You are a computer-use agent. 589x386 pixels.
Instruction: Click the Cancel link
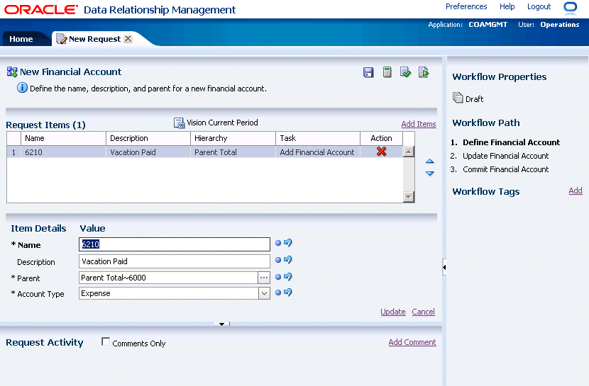click(424, 312)
